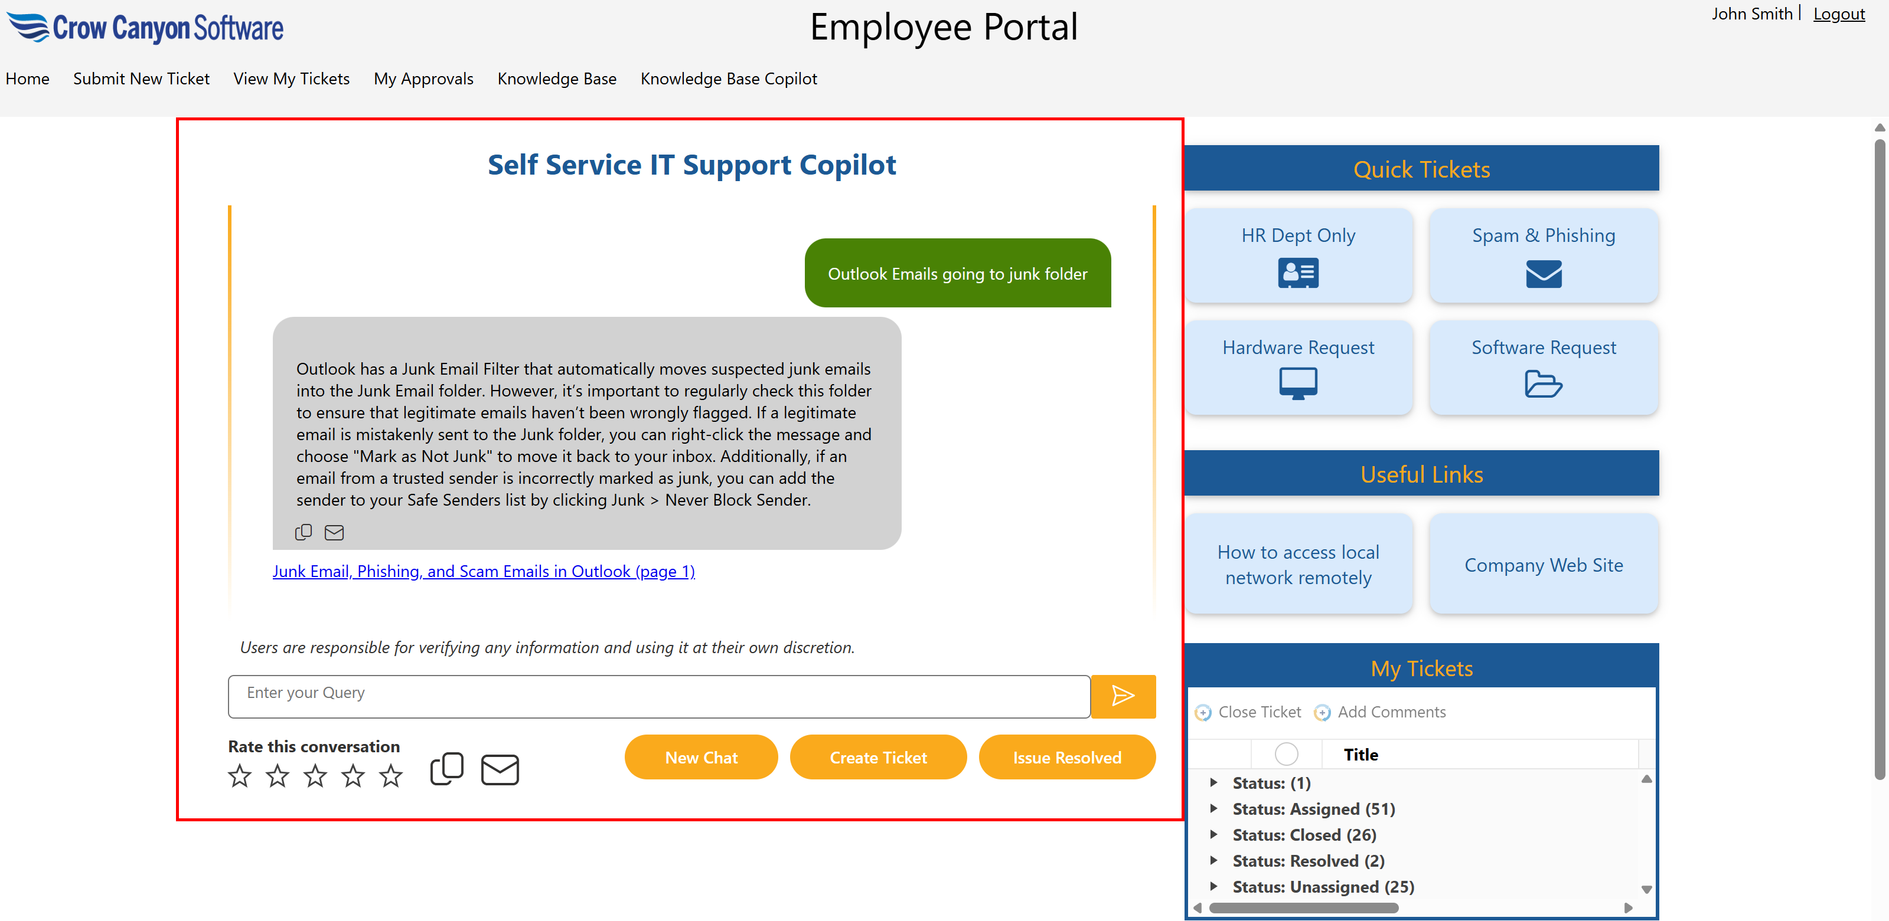Click the Software Request folder icon
Image resolution: width=1889 pixels, height=921 pixels.
pyautogui.click(x=1544, y=384)
